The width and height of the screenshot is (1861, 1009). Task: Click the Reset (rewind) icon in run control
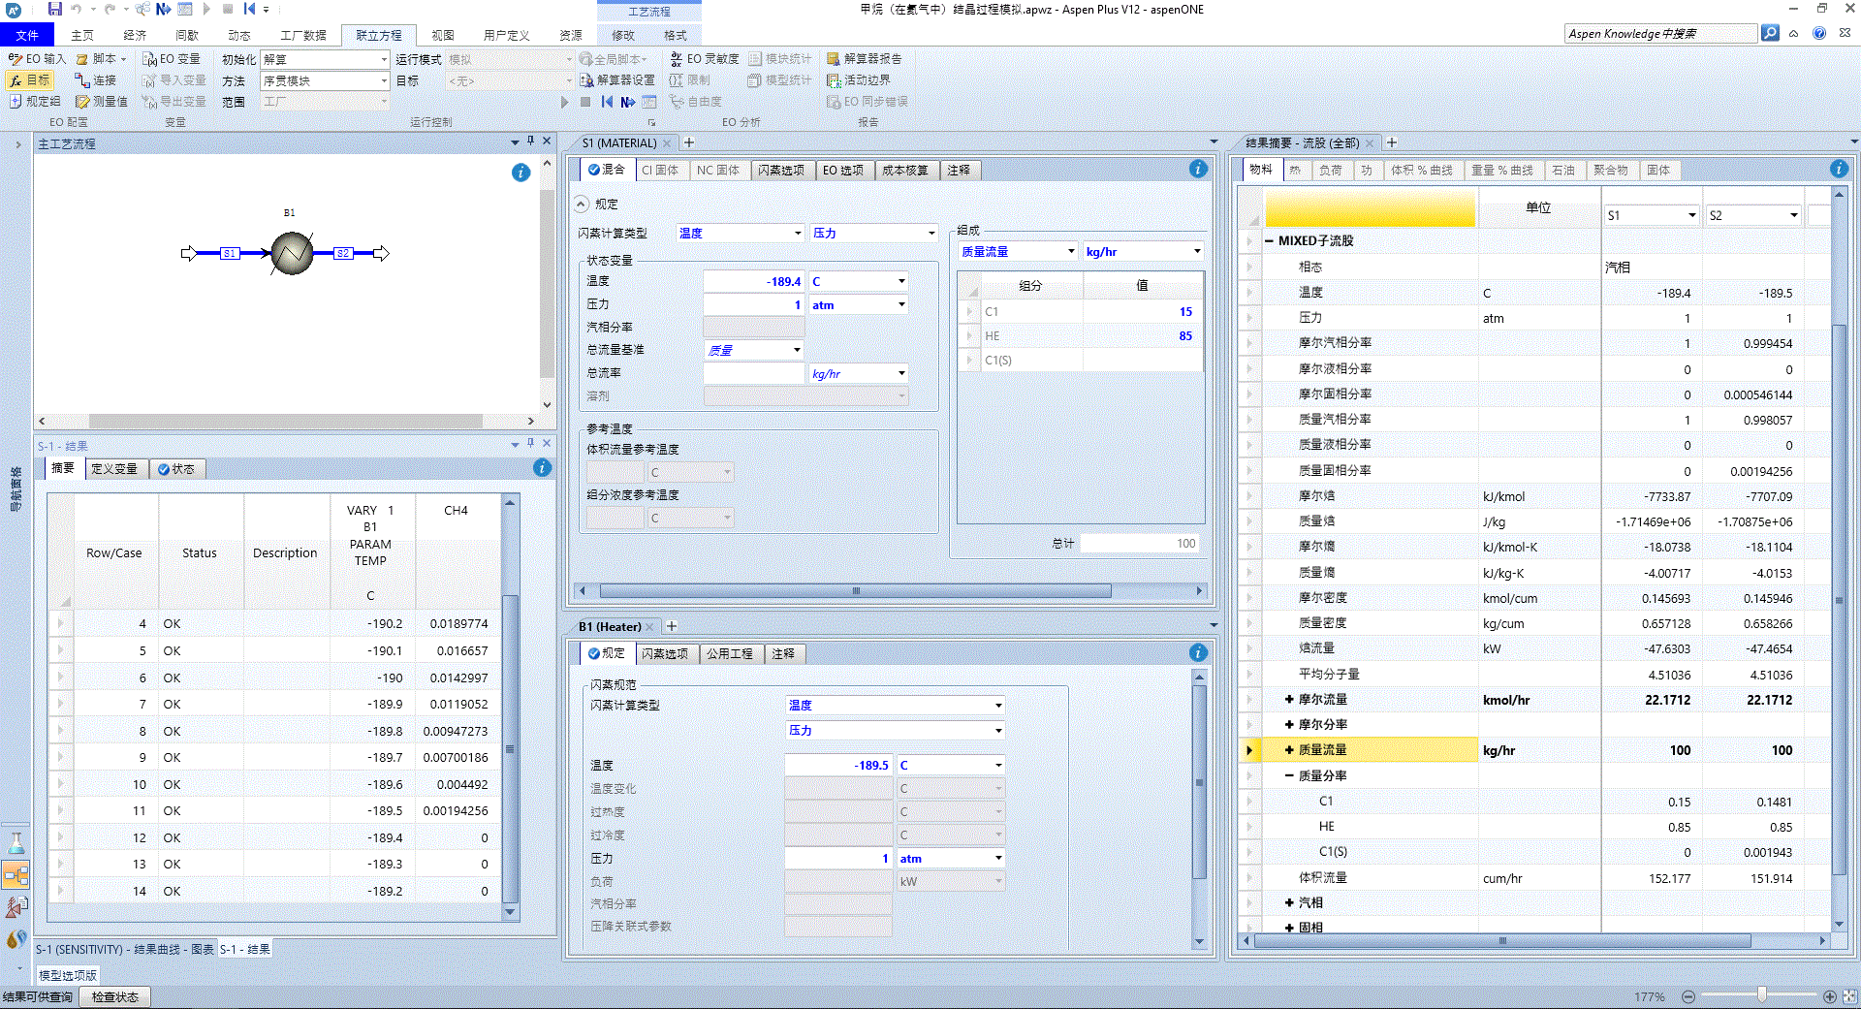pos(607,102)
